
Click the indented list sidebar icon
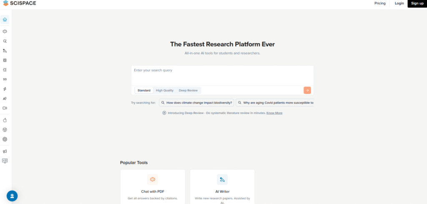pyautogui.click(x=5, y=70)
